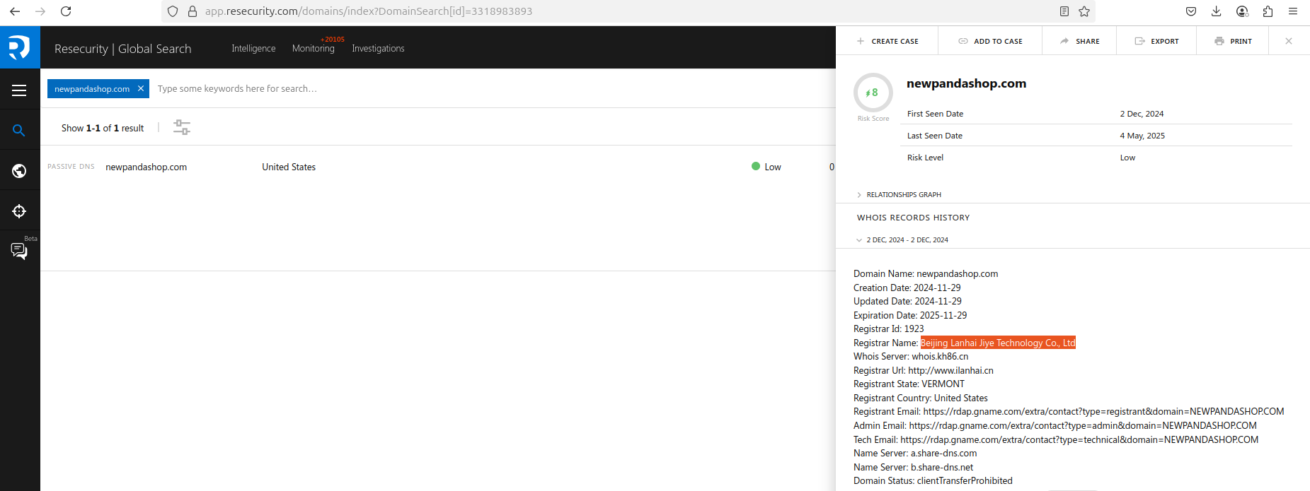Click the Resecurity logo

tap(20, 47)
